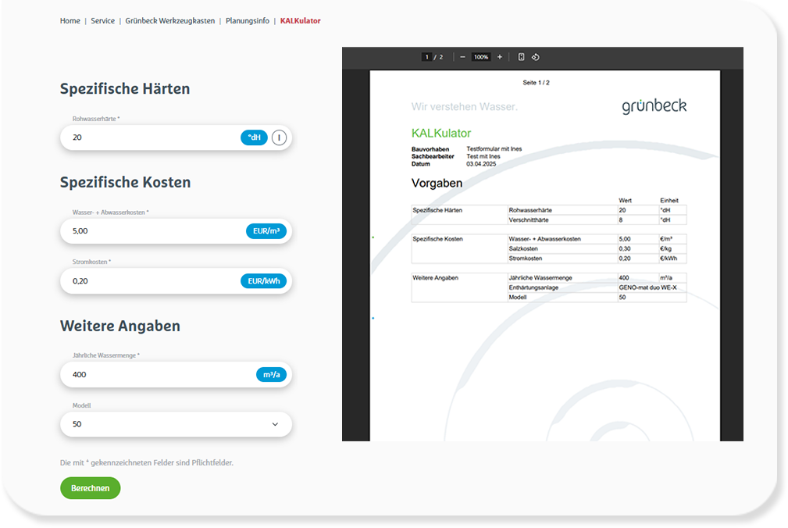Click the 100% zoom level field
The width and height of the screenshot is (788, 528).
[x=480, y=57]
